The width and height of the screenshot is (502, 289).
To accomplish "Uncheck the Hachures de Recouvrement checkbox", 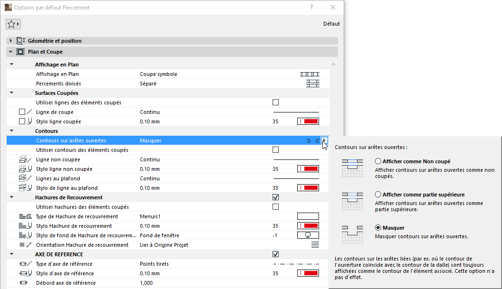I will [276, 197].
